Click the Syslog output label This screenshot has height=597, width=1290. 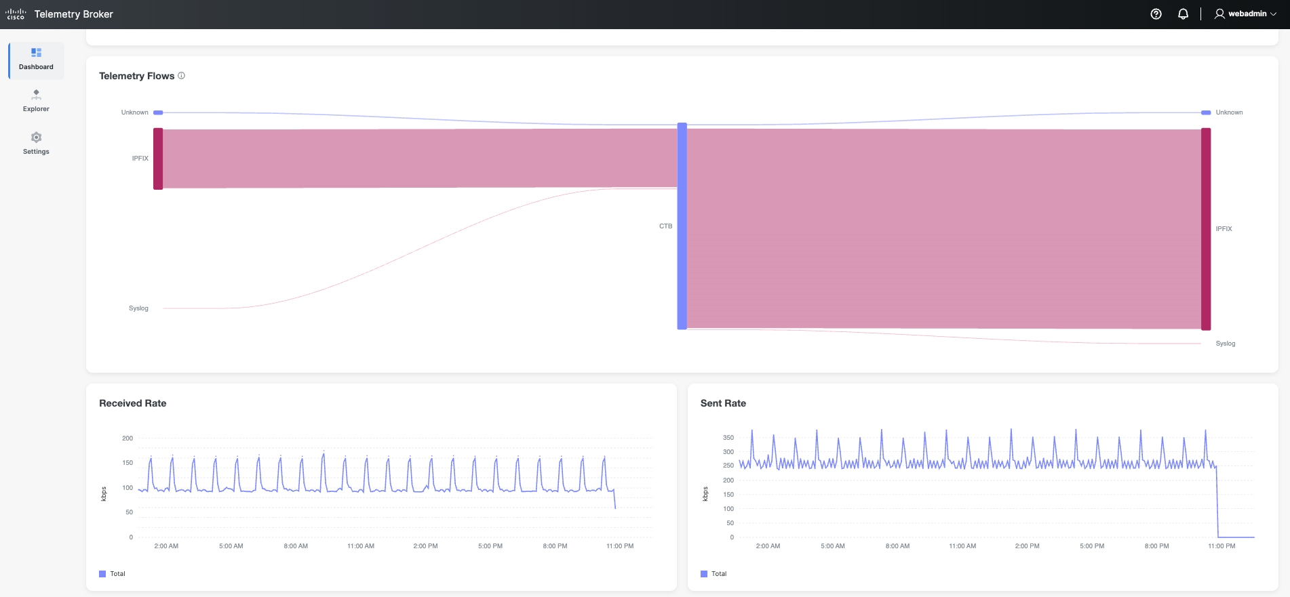coord(1226,344)
